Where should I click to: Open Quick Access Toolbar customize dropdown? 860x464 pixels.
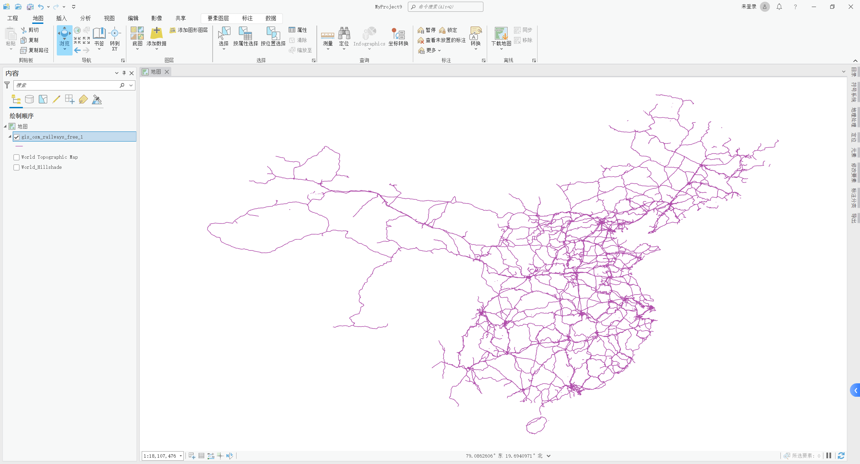coord(74,7)
